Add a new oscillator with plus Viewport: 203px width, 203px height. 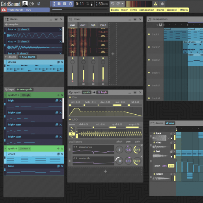[x=105, y=171]
